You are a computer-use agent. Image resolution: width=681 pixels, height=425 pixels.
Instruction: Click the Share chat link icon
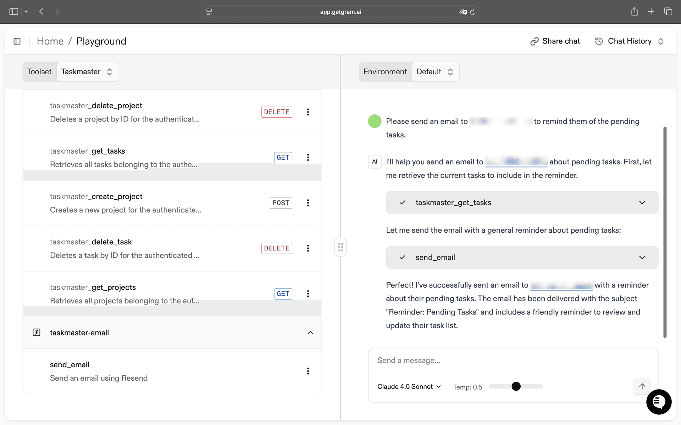coord(535,41)
